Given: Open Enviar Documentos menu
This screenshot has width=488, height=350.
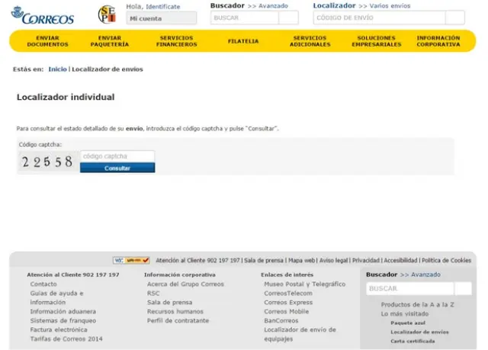Looking at the screenshot, I should (47, 41).
